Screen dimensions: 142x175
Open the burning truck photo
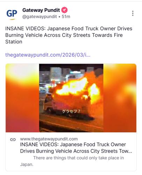tap(71, 98)
